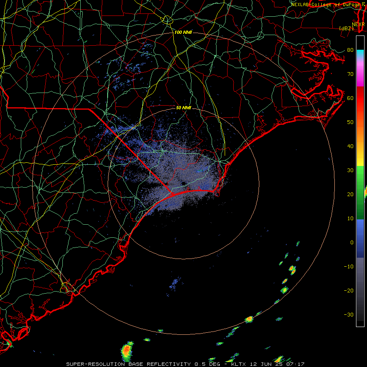Screen dimensions: 367x367
Task: Click the 70 value on the dBZ scale
Action: pyautogui.click(x=350, y=74)
